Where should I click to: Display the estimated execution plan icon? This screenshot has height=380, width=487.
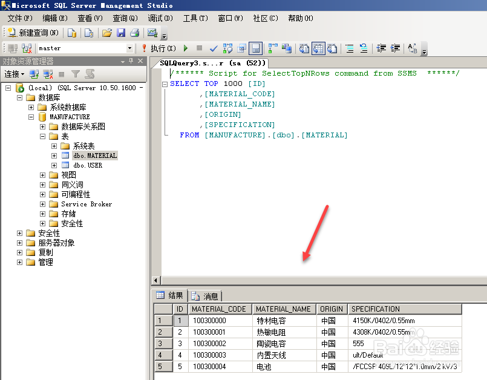pyautogui.click(x=227, y=48)
